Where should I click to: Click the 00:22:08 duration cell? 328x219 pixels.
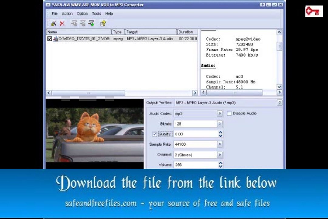(188, 39)
